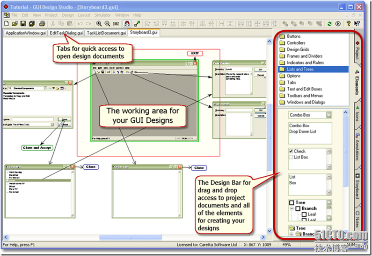
Task: Tick the unchecked List Box checkbox
Action: pos(291,157)
